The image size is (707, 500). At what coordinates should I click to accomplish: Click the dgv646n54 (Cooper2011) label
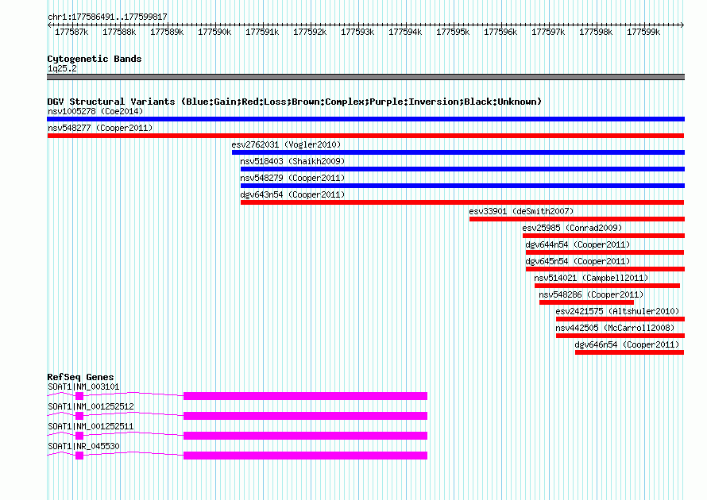[627, 344]
